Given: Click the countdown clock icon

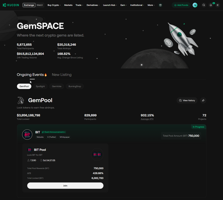Looking at the screenshot, I should (41, 161).
